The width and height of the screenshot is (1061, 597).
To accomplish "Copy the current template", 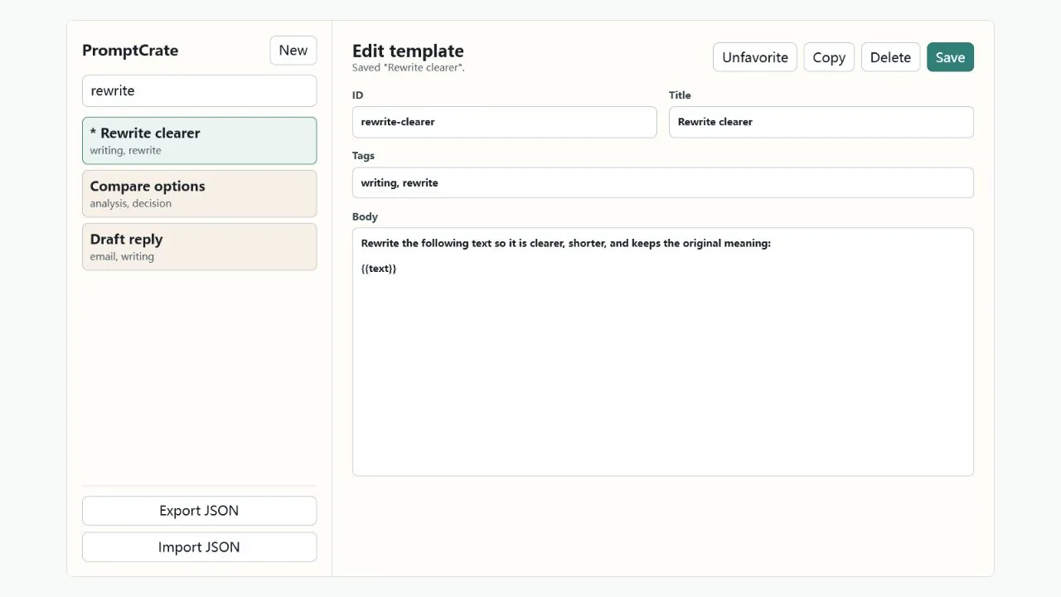I will (829, 57).
